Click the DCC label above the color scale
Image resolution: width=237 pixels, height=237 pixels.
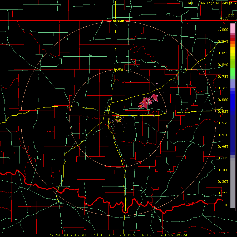[231, 16]
